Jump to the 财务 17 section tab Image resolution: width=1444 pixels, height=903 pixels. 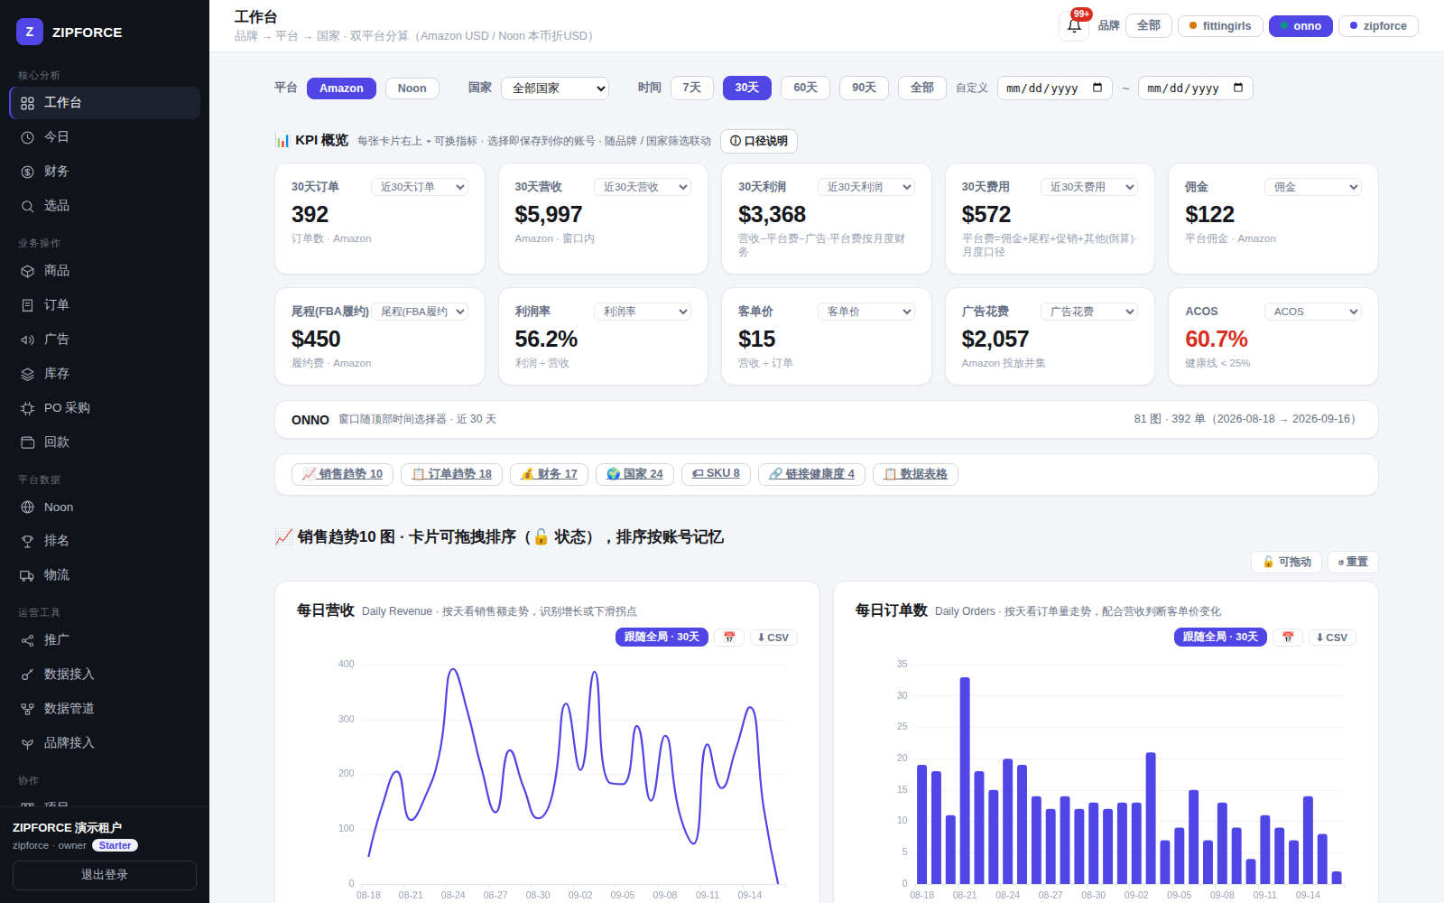coord(550,474)
